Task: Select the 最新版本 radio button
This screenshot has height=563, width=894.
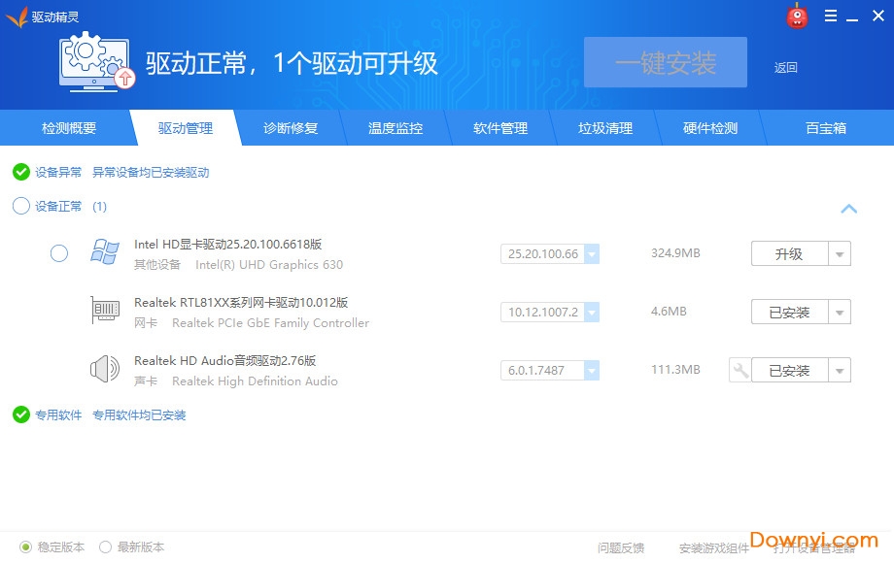Action: point(106,546)
